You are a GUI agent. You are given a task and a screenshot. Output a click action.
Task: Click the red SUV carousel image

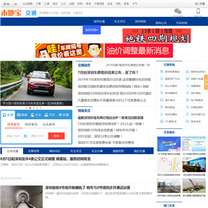coord(36,83)
